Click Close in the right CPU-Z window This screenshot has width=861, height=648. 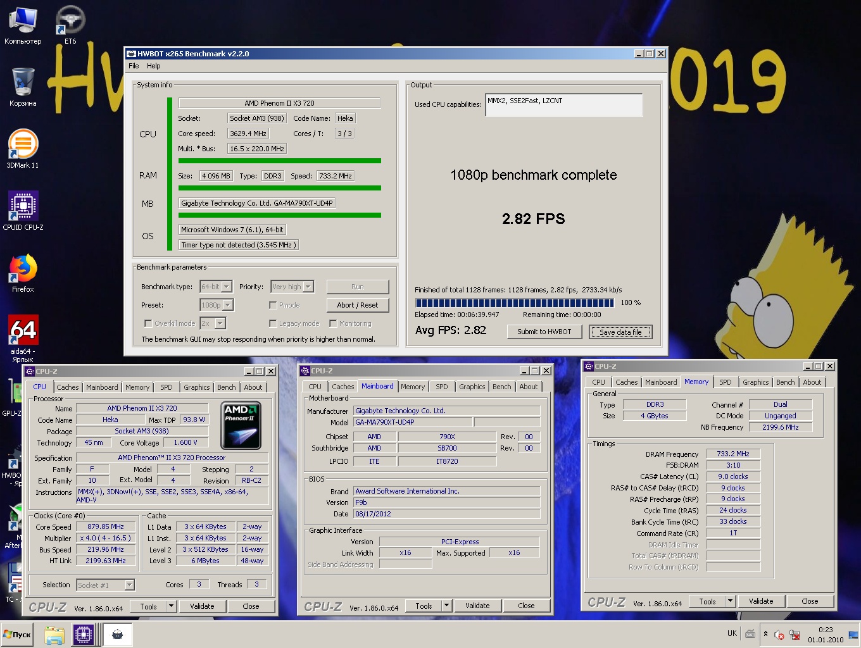pyautogui.click(x=810, y=601)
